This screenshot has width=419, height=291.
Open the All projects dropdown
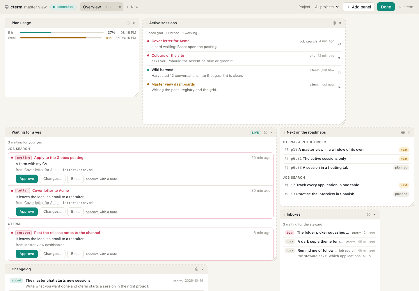(x=326, y=7)
